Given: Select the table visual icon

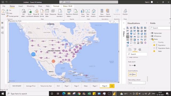Looking at the screenshot, I should click(x=131, y=40).
